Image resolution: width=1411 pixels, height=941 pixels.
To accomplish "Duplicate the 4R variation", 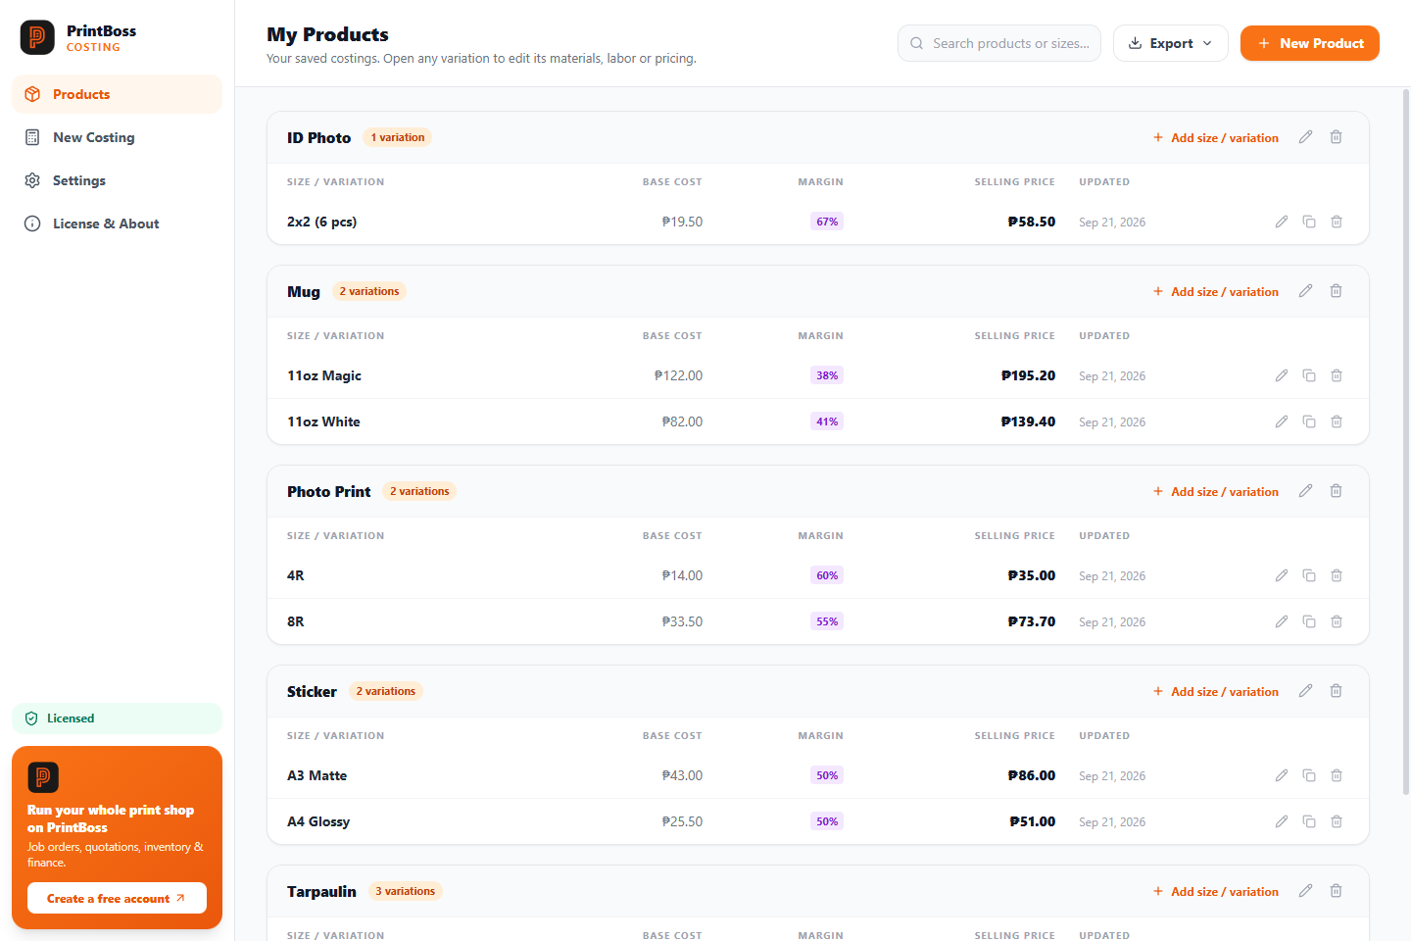I will tap(1309, 575).
